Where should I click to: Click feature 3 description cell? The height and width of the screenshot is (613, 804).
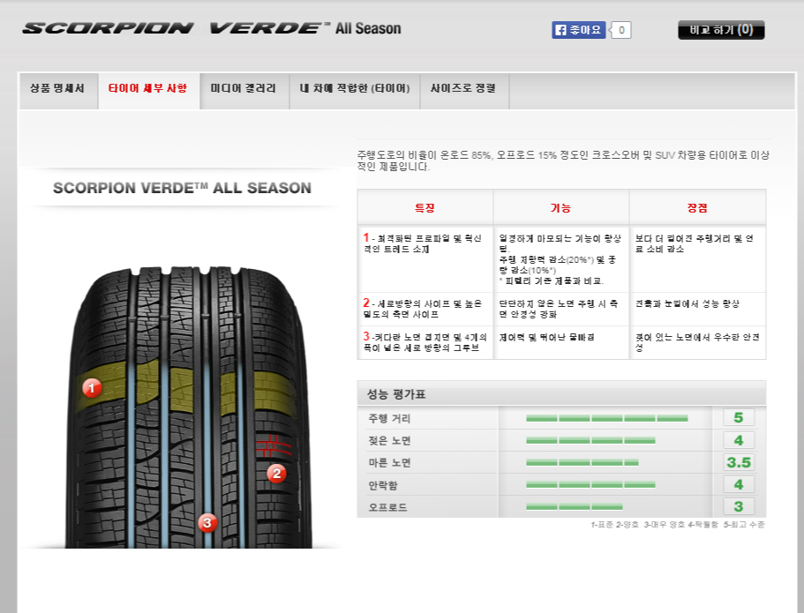pos(425,342)
